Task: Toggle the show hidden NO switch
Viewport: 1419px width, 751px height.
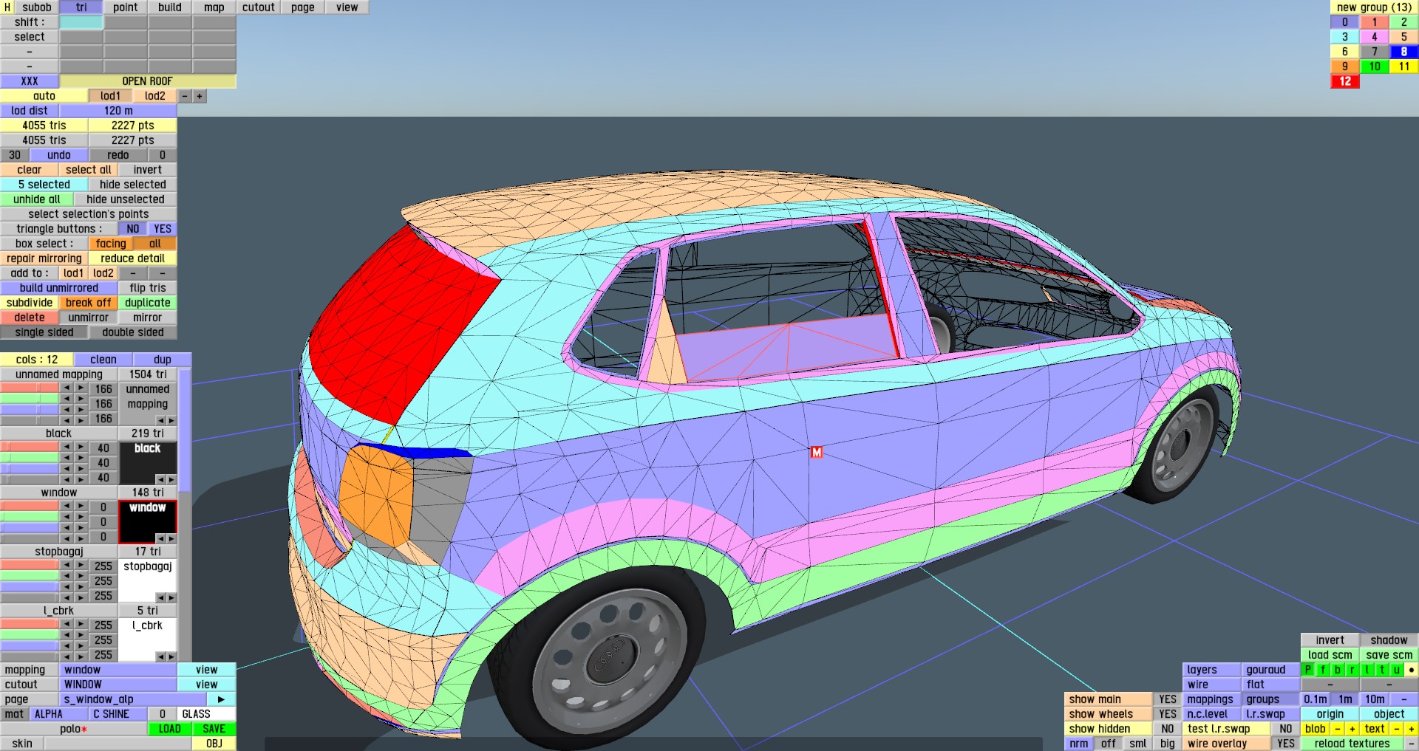Action: [x=1168, y=729]
